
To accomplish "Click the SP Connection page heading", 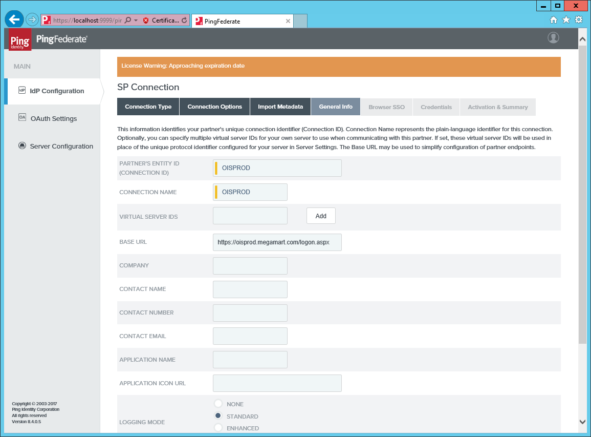I will click(148, 87).
